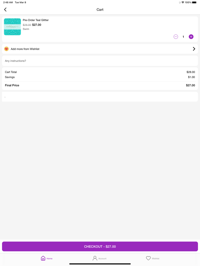Viewport: 200px width, 266px height.
Task: Expand the wishlist row chevron arrow
Action: point(194,49)
